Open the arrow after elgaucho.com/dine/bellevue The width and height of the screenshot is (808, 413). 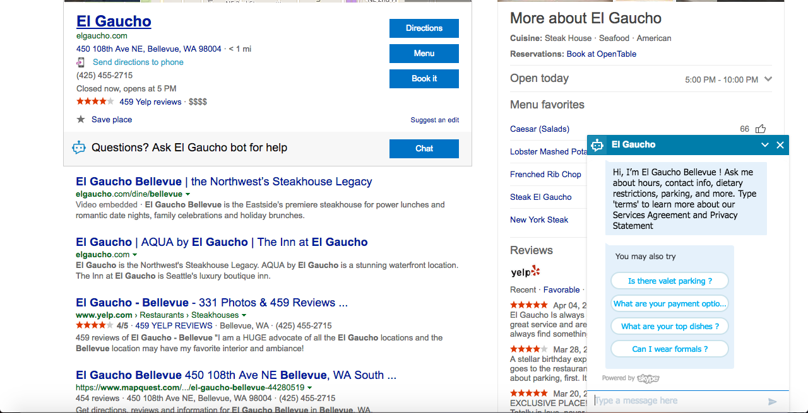point(188,194)
